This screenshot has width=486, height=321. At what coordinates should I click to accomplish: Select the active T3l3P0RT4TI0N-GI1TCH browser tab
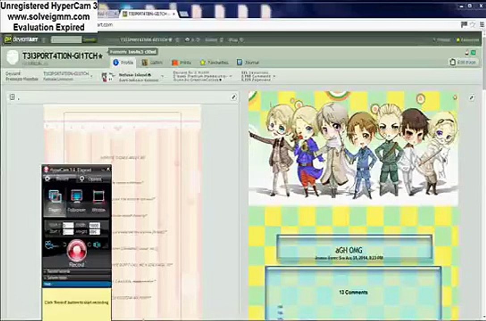pos(150,14)
